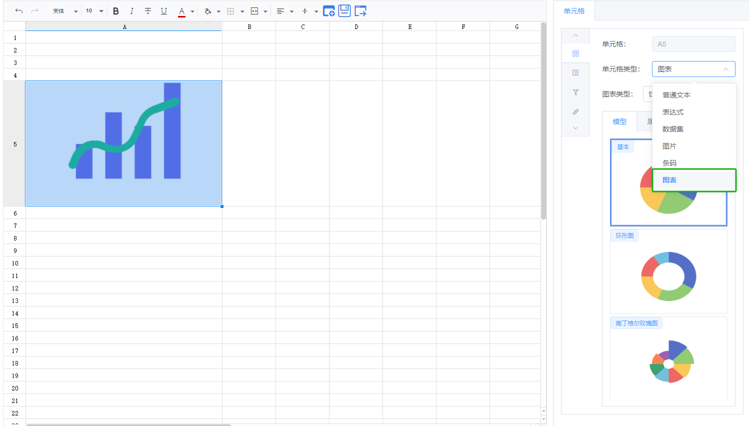
Task: Click the side panel up chevron
Action: pos(575,35)
